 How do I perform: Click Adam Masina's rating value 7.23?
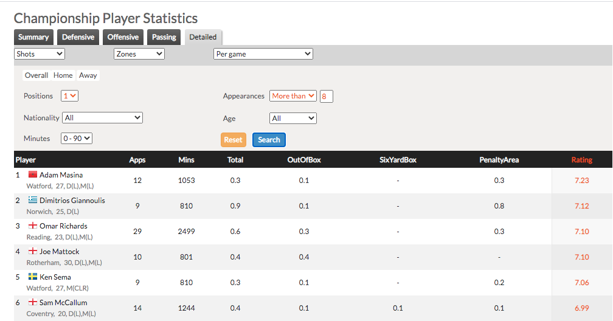tap(582, 180)
